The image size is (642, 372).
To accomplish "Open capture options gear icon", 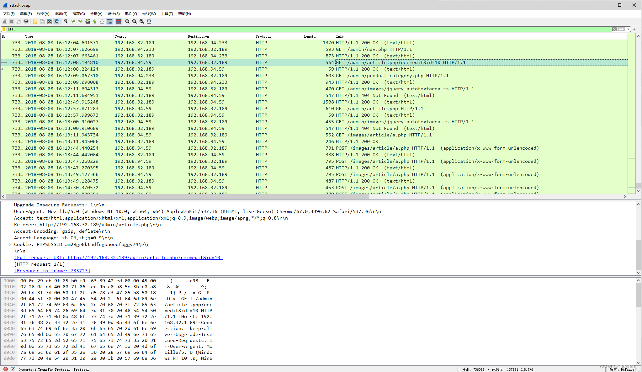I will tap(26, 21).
